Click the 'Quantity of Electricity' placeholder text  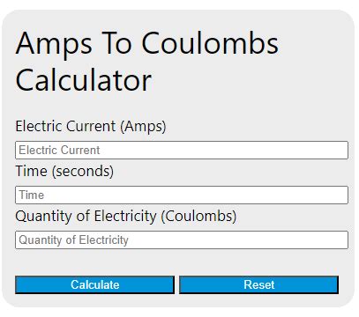tap(73, 240)
